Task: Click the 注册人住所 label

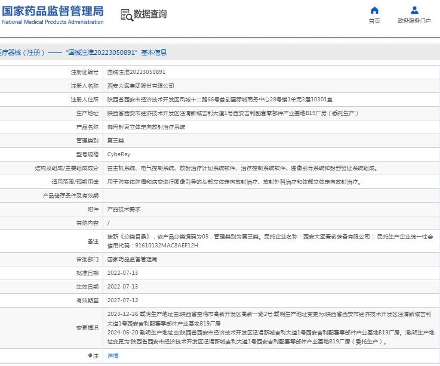Action: coord(84,100)
